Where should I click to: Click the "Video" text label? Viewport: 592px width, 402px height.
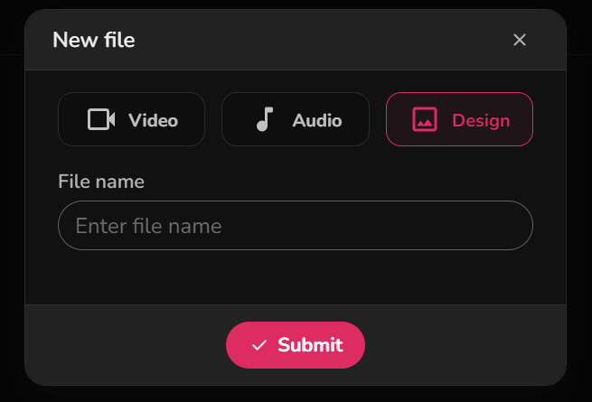click(x=153, y=120)
